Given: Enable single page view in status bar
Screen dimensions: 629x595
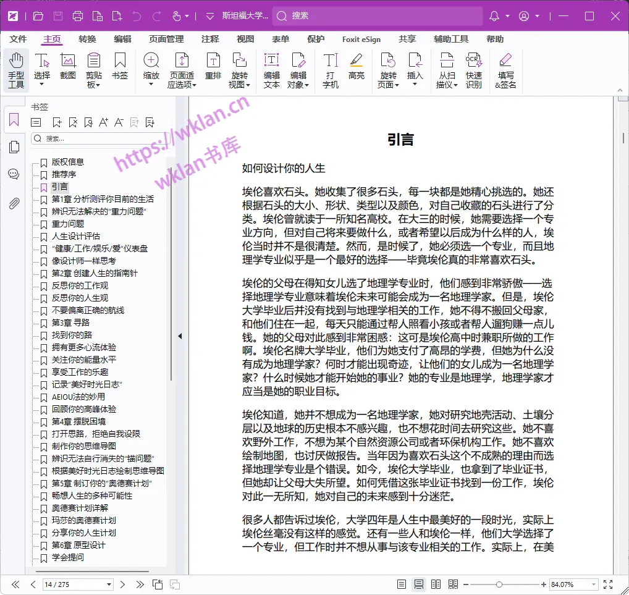Looking at the screenshot, I should 401,584.
